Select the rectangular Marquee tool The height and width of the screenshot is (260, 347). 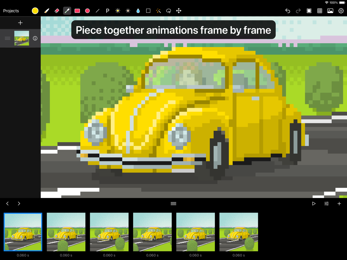148,10
